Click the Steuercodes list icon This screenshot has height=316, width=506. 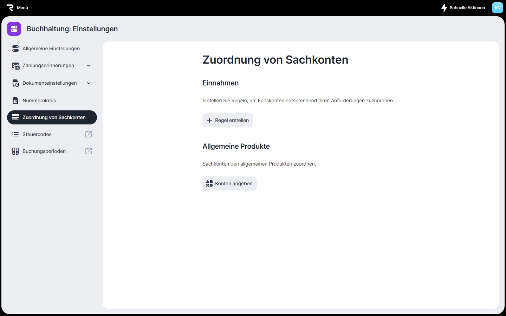(15, 134)
